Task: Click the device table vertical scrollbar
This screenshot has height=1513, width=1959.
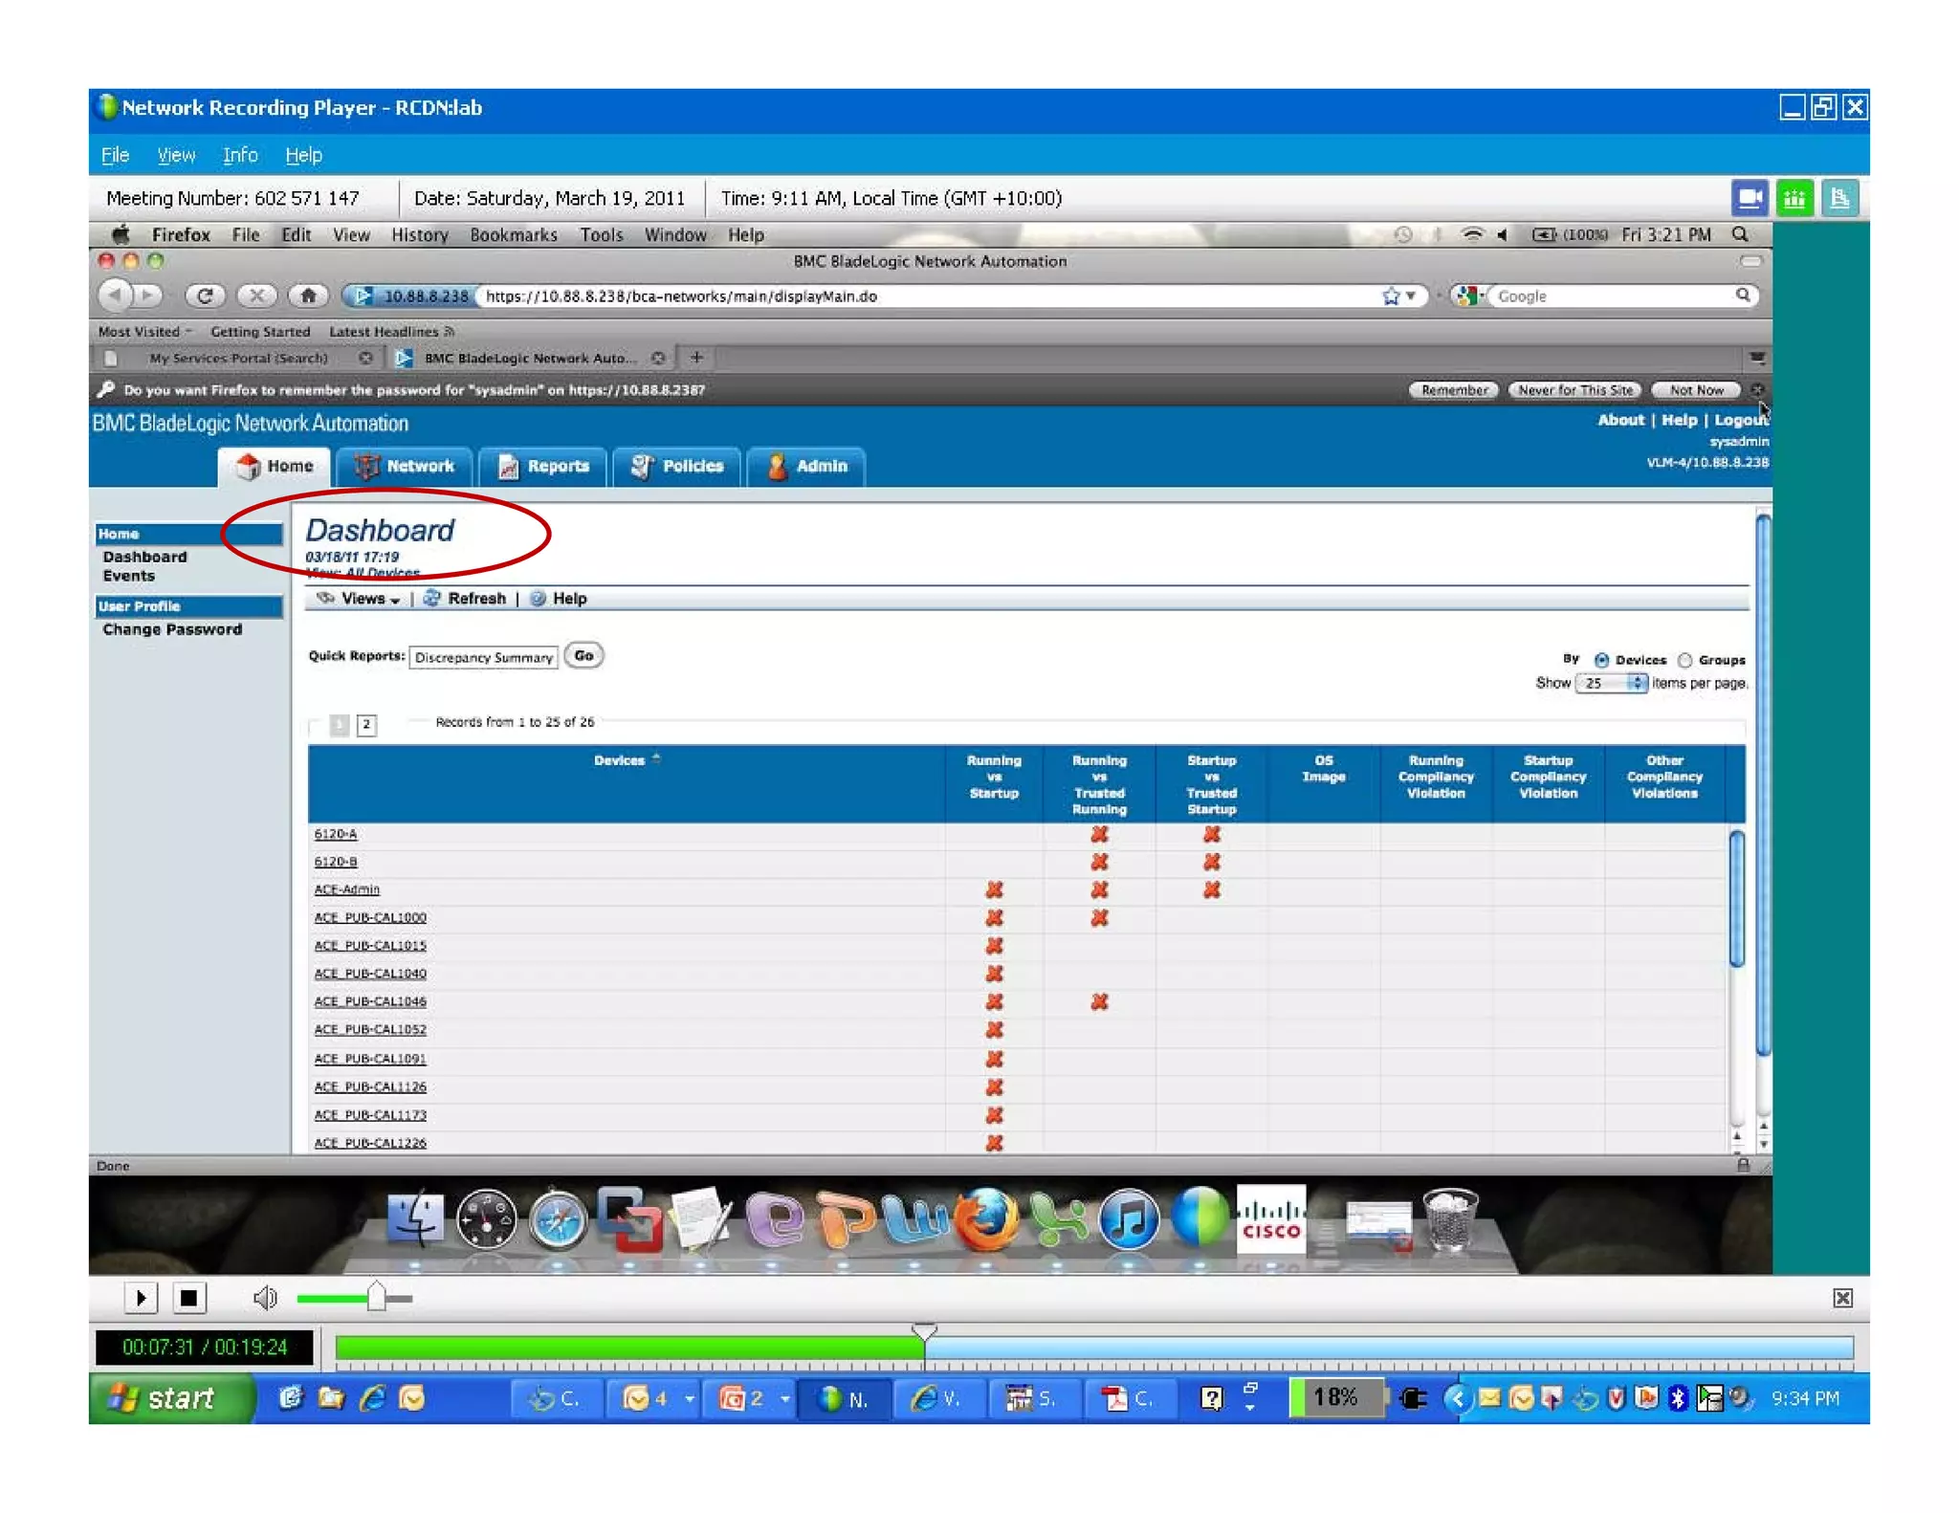Action: pos(1736,899)
